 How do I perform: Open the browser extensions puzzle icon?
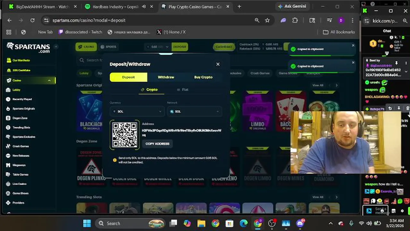tap(295, 20)
